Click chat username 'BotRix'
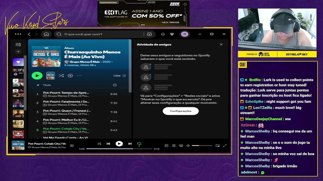323x181 pixels. pyautogui.click(x=255, y=80)
